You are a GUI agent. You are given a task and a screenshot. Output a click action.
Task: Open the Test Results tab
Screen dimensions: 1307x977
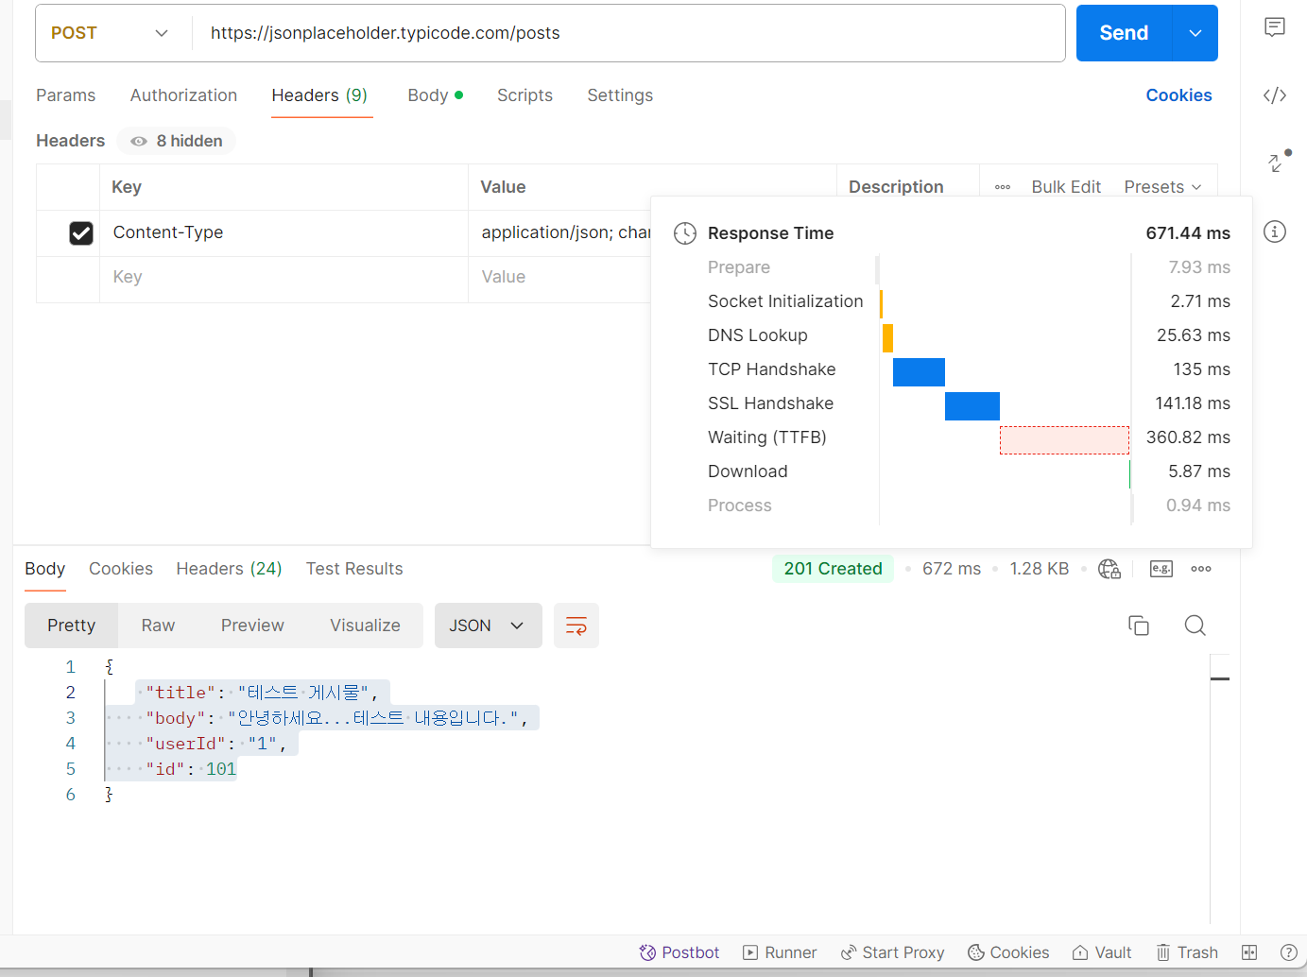(x=354, y=569)
